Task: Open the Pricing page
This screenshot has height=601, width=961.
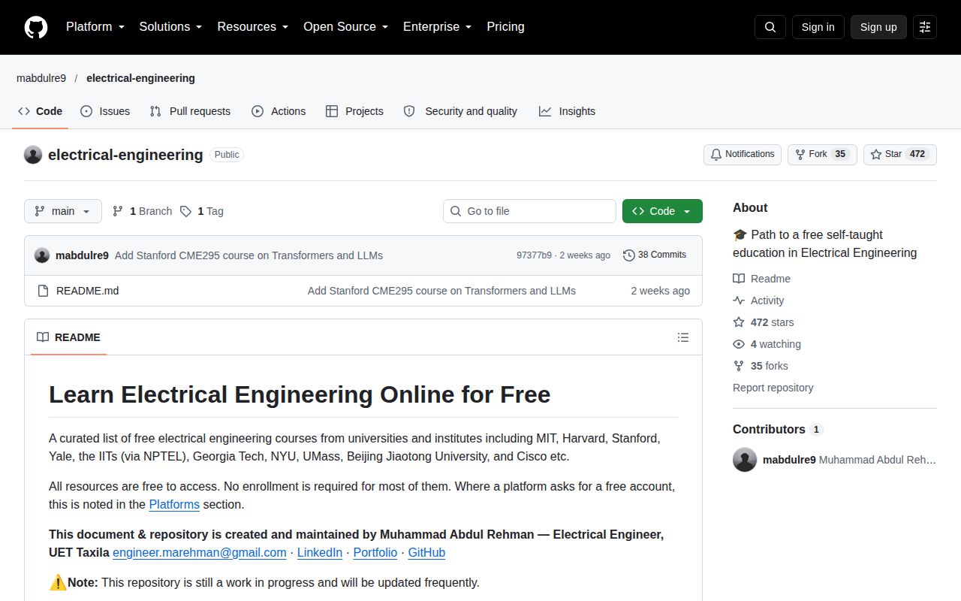Action: tap(505, 27)
